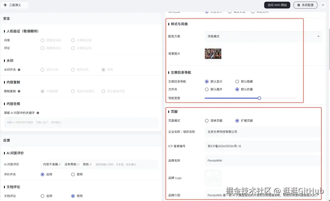Open the 配色方案 dropdown showing 深色模式
The width and height of the screenshot is (330, 201).
click(262, 36)
